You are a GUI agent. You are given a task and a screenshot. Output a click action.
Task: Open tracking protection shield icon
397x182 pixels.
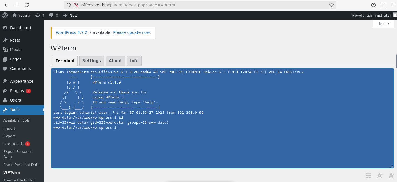click(69, 5)
